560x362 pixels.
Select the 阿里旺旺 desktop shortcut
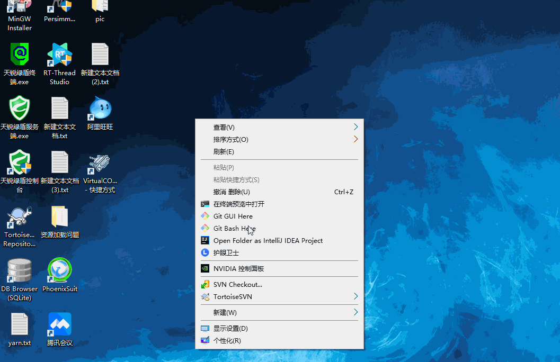point(100,113)
